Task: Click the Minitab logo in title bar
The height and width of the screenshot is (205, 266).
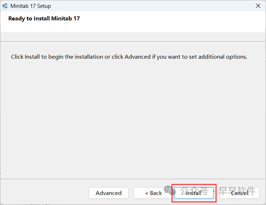Action: coord(5,6)
